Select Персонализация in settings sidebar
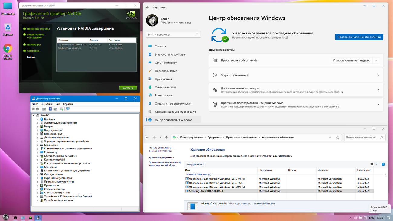Screen dimensions: 393x221 173,71
